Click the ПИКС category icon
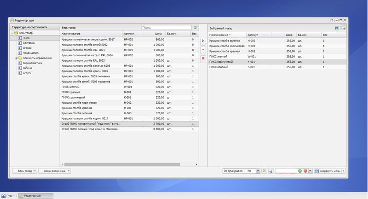Viewport: 368px width, 199px height. (x=20, y=38)
